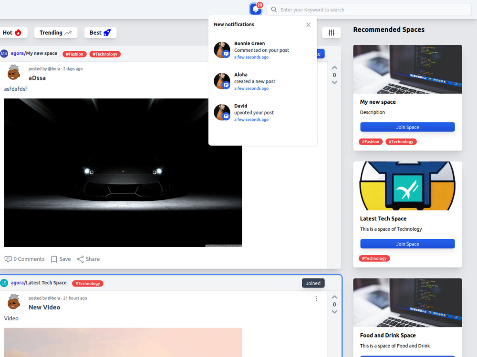Image resolution: width=477 pixels, height=357 pixels.
Task: Click #Technology tag in My new space card
Action: pos(401,142)
